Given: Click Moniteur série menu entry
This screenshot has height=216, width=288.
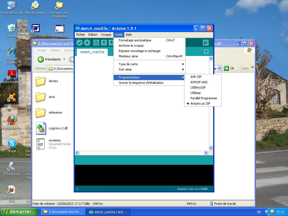Looking at the screenshot, I should point(128,56).
